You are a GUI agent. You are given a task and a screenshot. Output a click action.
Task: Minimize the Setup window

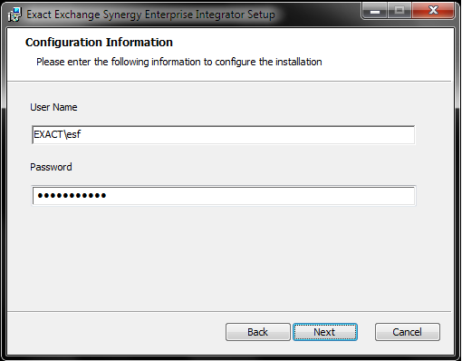point(375,11)
